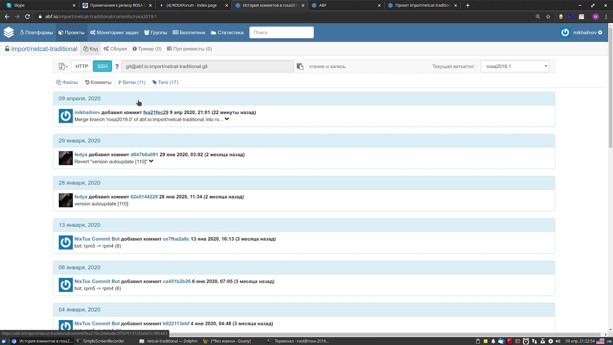This screenshot has width=613, height=345.
Task: Click the address bar URL
Action: point(101,16)
